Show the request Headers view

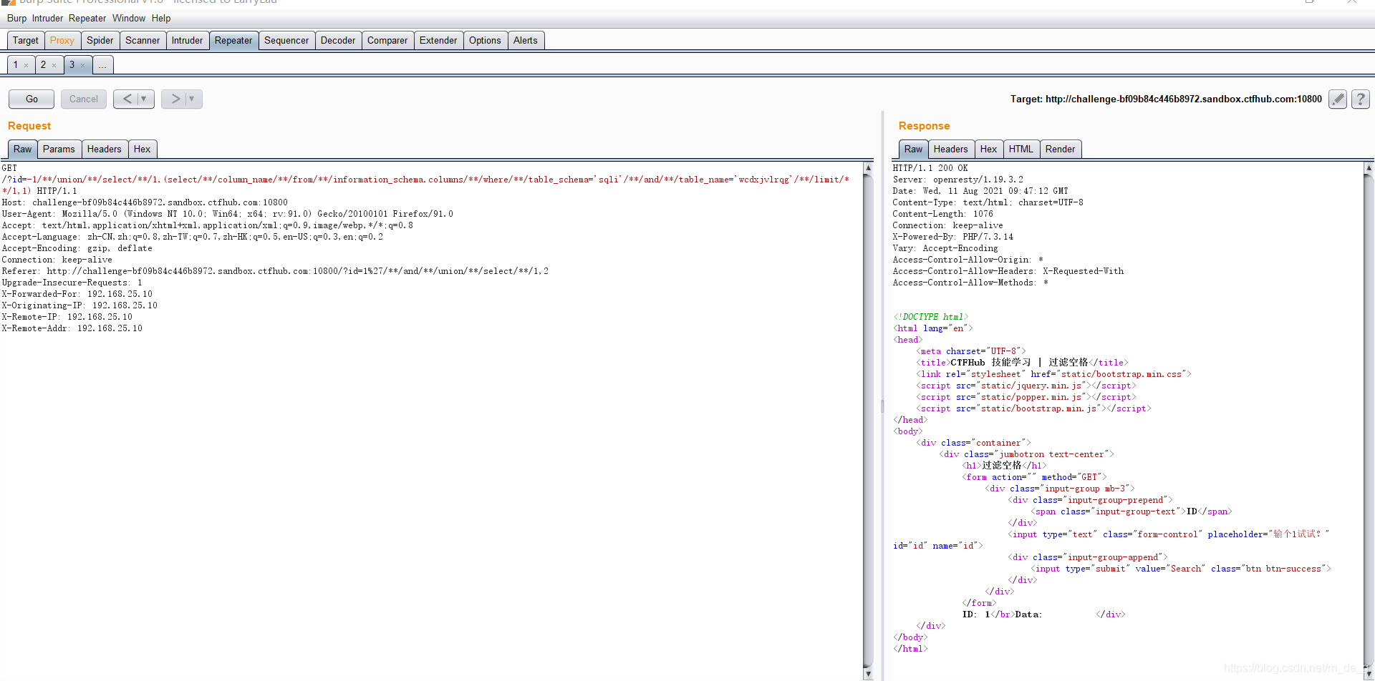tap(105, 149)
